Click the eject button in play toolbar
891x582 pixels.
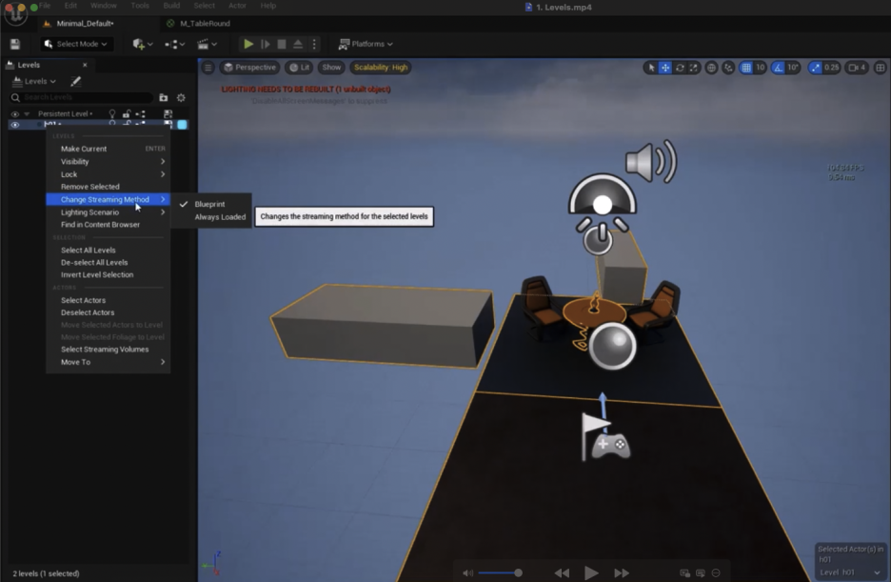point(298,44)
